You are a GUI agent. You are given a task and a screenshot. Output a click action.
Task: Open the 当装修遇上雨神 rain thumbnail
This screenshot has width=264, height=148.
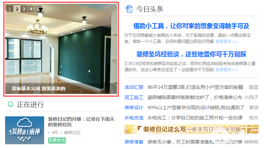[24, 130]
